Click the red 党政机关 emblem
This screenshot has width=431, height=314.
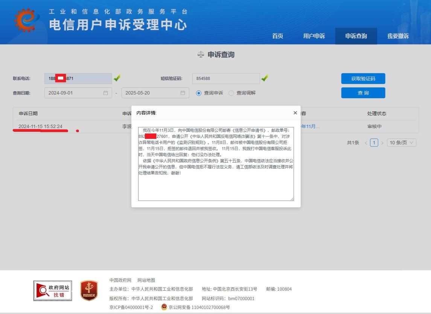coord(89,290)
